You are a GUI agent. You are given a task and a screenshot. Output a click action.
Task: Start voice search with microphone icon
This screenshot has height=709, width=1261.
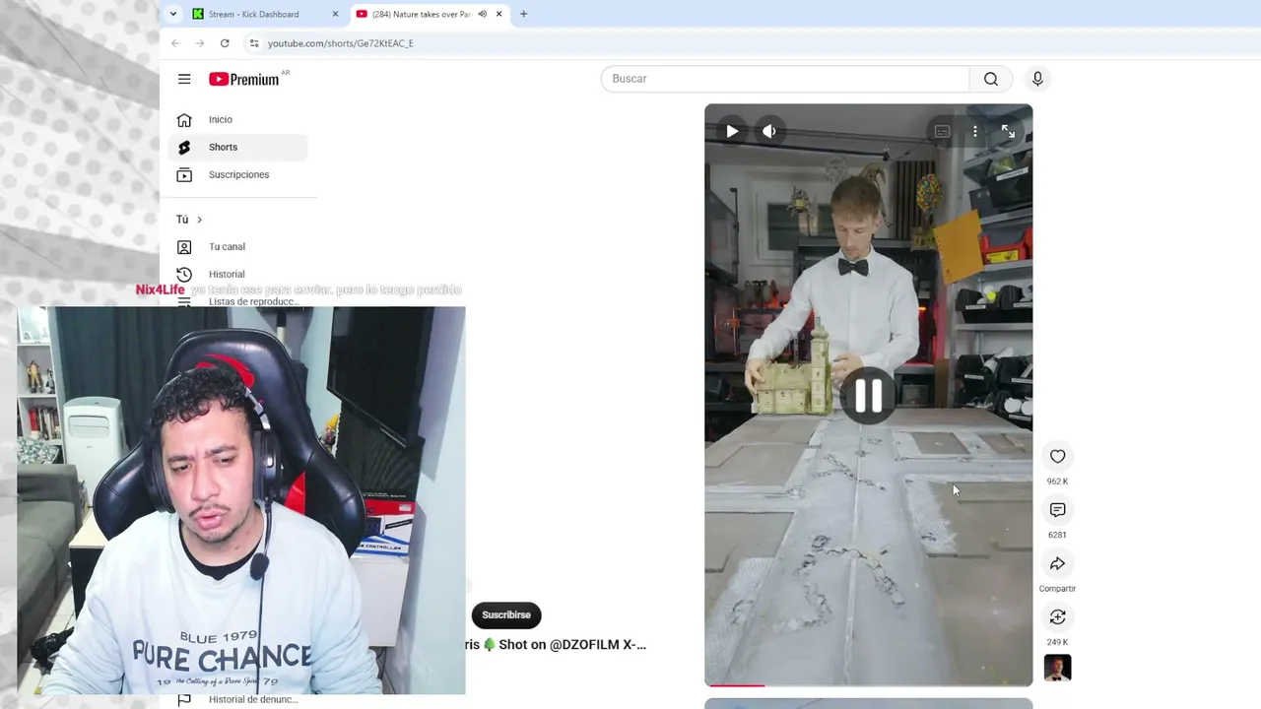1037,79
